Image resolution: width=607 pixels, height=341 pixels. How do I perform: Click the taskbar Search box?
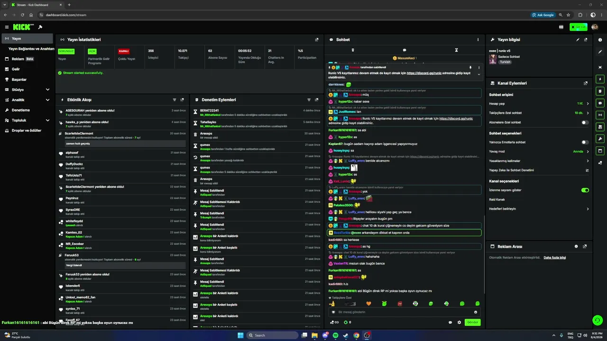point(272,335)
